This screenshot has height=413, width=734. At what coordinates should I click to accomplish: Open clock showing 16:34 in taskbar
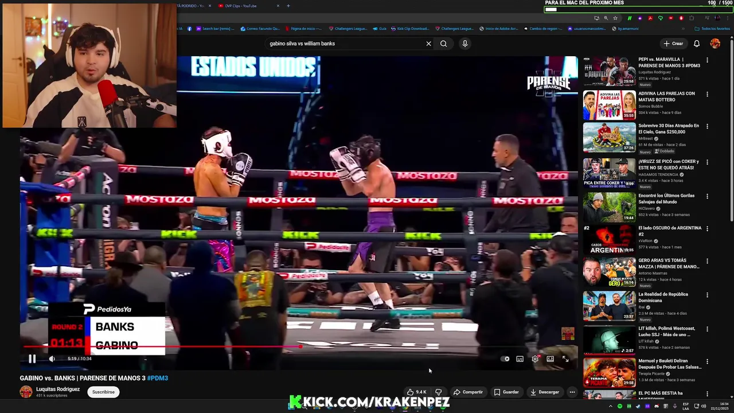(720, 406)
